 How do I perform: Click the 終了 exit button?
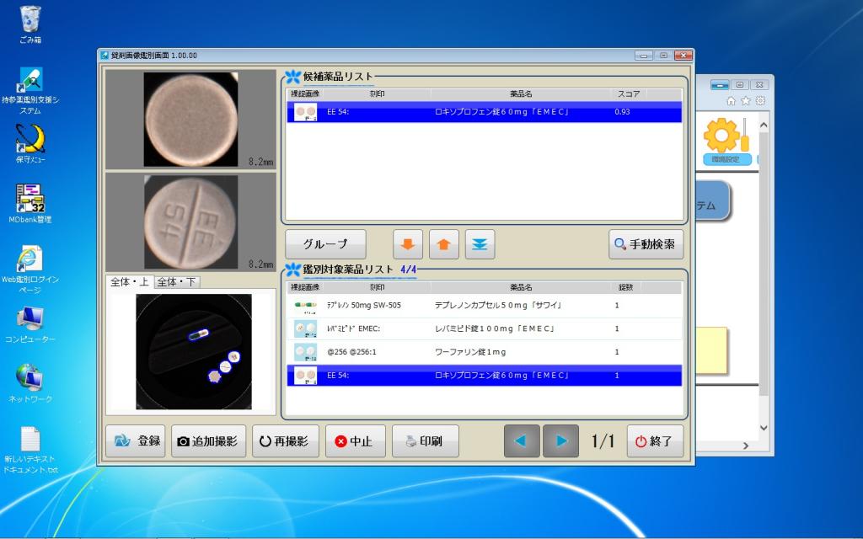[x=655, y=441]
